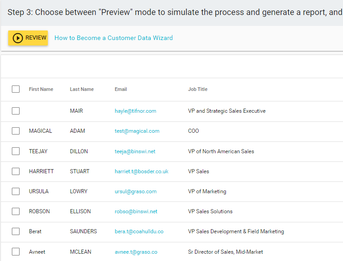Open the ursul@graso.com link

tap(136, 191)
